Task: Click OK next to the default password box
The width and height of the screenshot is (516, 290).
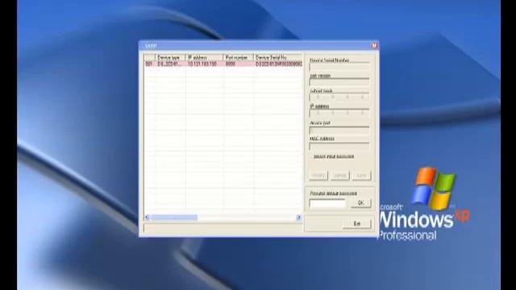Action: (361, 203)
